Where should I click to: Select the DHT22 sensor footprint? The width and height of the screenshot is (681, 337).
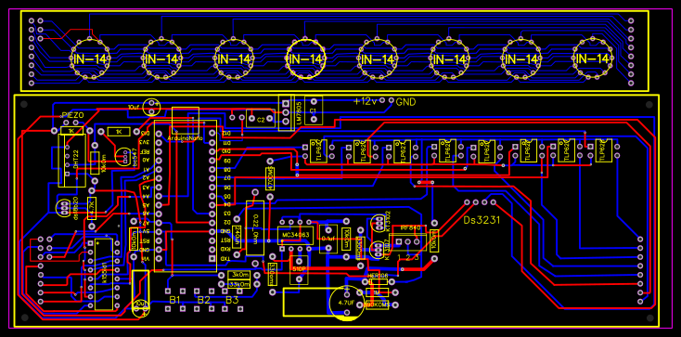(71, 161)
